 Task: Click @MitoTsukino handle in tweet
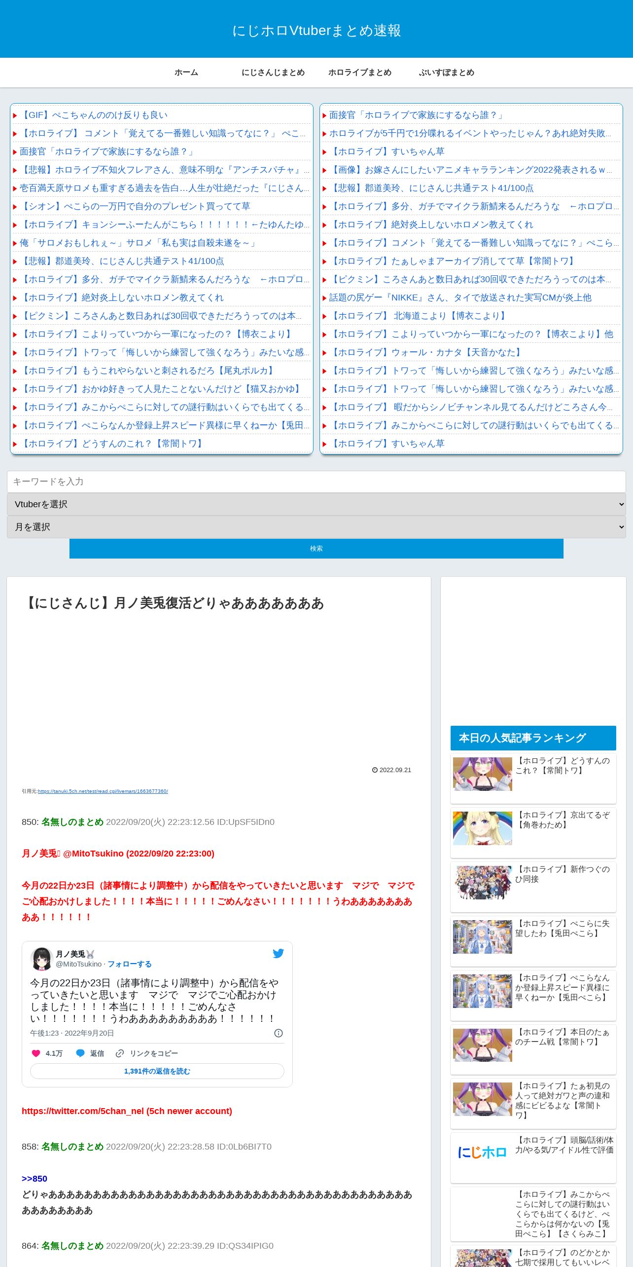click(x=78, y=964)
